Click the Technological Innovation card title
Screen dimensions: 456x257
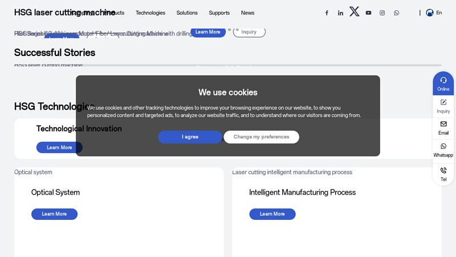tap(79, 129)
